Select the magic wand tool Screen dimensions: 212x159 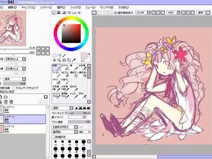(x=64, y=55)
